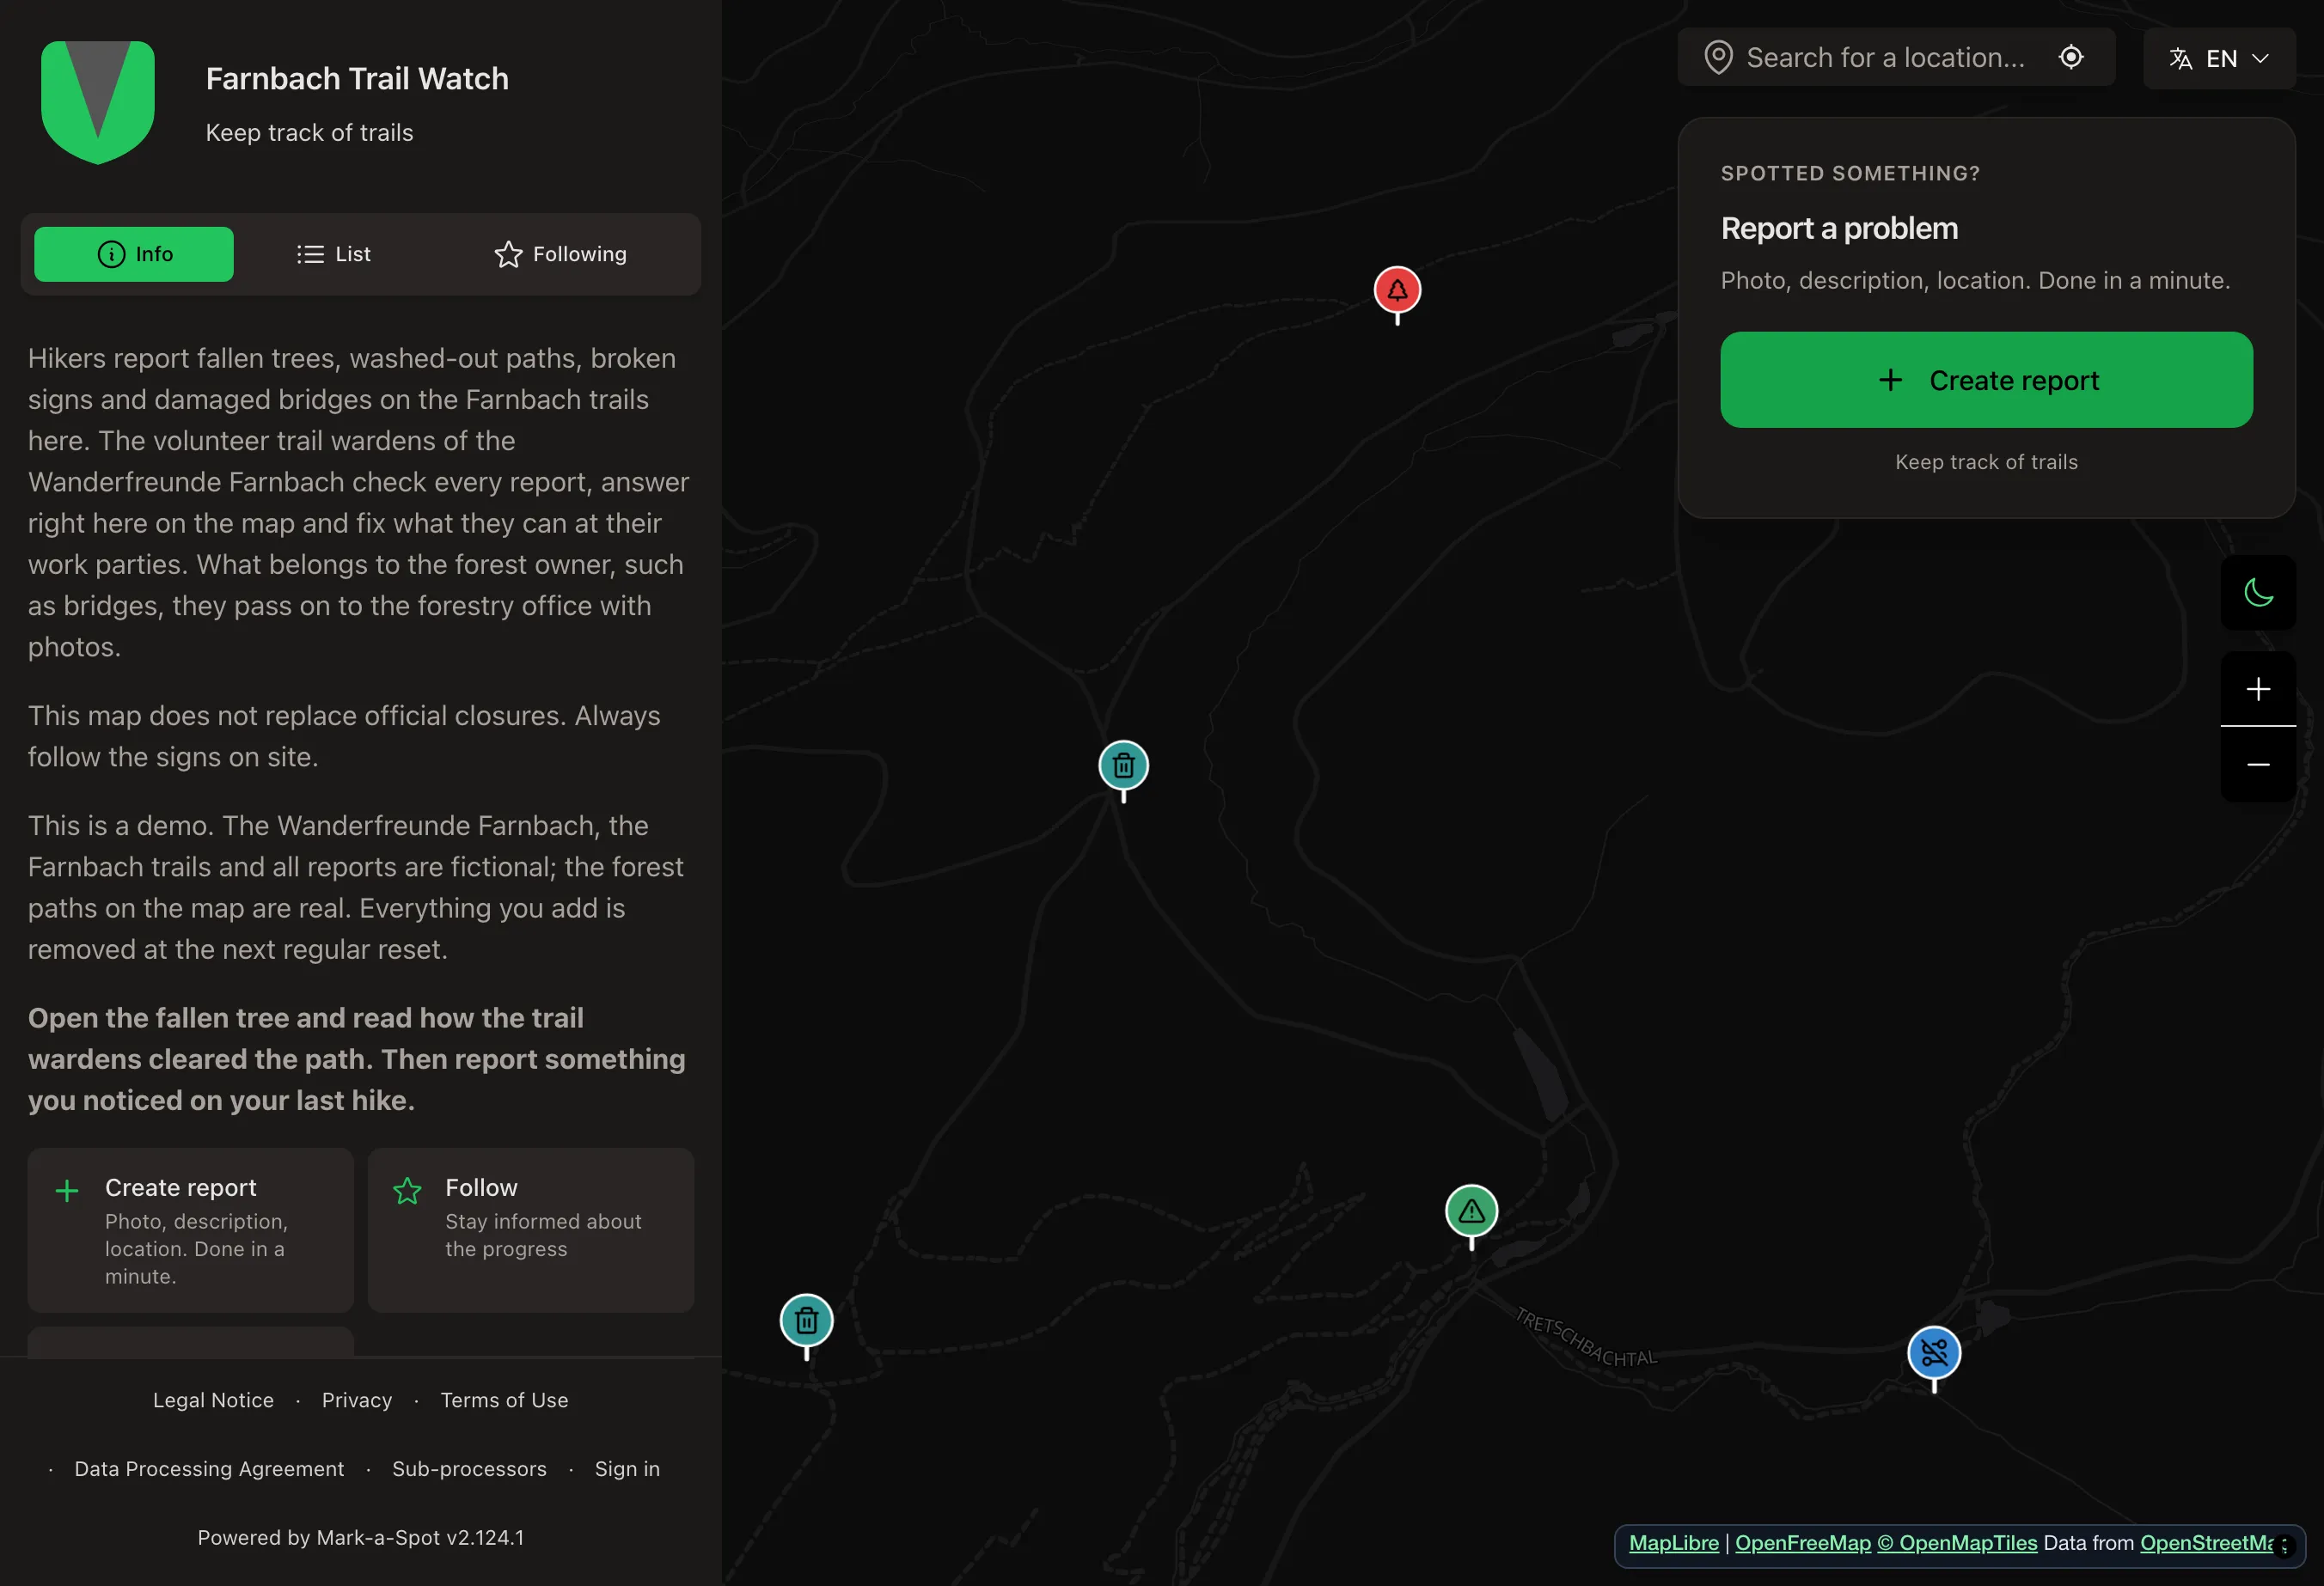Open the Privacy link
This screenshot has height=1586, width=2324.
pyautogui.click(x=357, y=1400)
